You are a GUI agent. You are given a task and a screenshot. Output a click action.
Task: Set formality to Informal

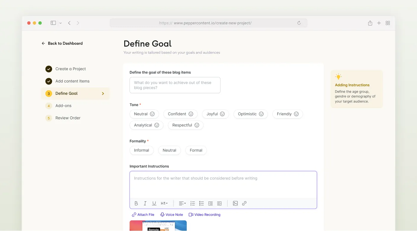pos(141,151)
